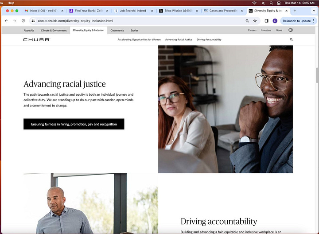This screenshot has width=319, height=234.
Task: Switch to the Gmail Inbox tab
Action: click(44, 11)
